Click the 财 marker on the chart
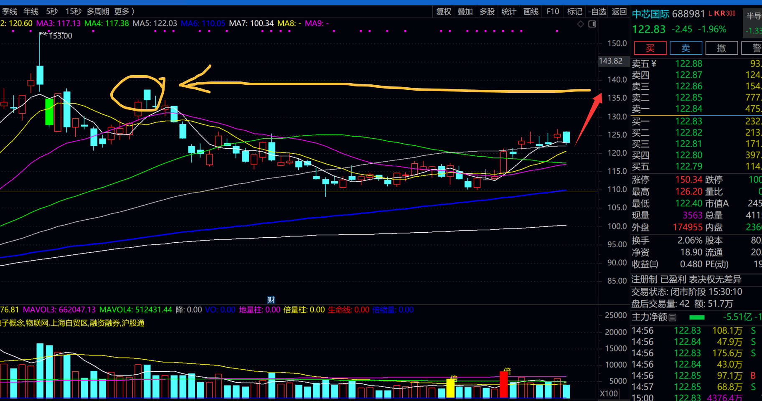This screenshot has height=401, width=762. tap(271, 300)
